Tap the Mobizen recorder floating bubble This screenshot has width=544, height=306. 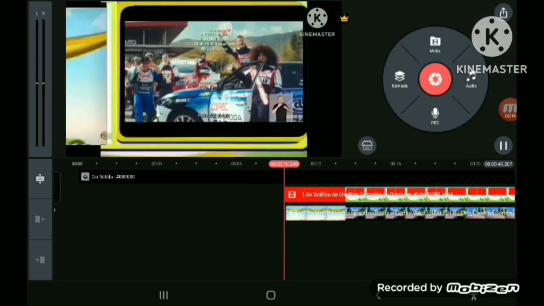pos(509,110)
